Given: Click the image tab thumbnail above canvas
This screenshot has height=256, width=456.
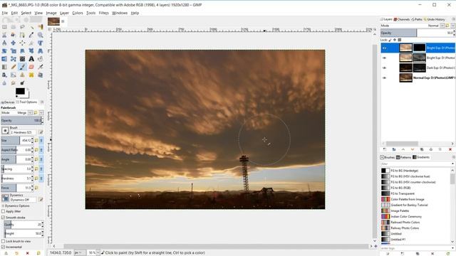Looking at the screenshot, I should click(x=54, y=21).
